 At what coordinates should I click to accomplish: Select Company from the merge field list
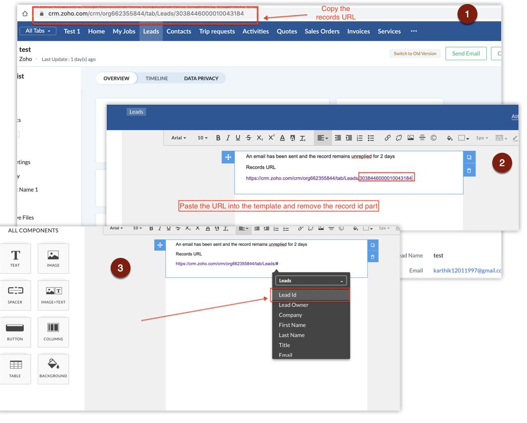coord(310,315)
